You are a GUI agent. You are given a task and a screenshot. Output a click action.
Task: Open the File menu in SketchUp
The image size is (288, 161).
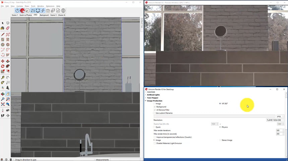click(x=2, y=6)
